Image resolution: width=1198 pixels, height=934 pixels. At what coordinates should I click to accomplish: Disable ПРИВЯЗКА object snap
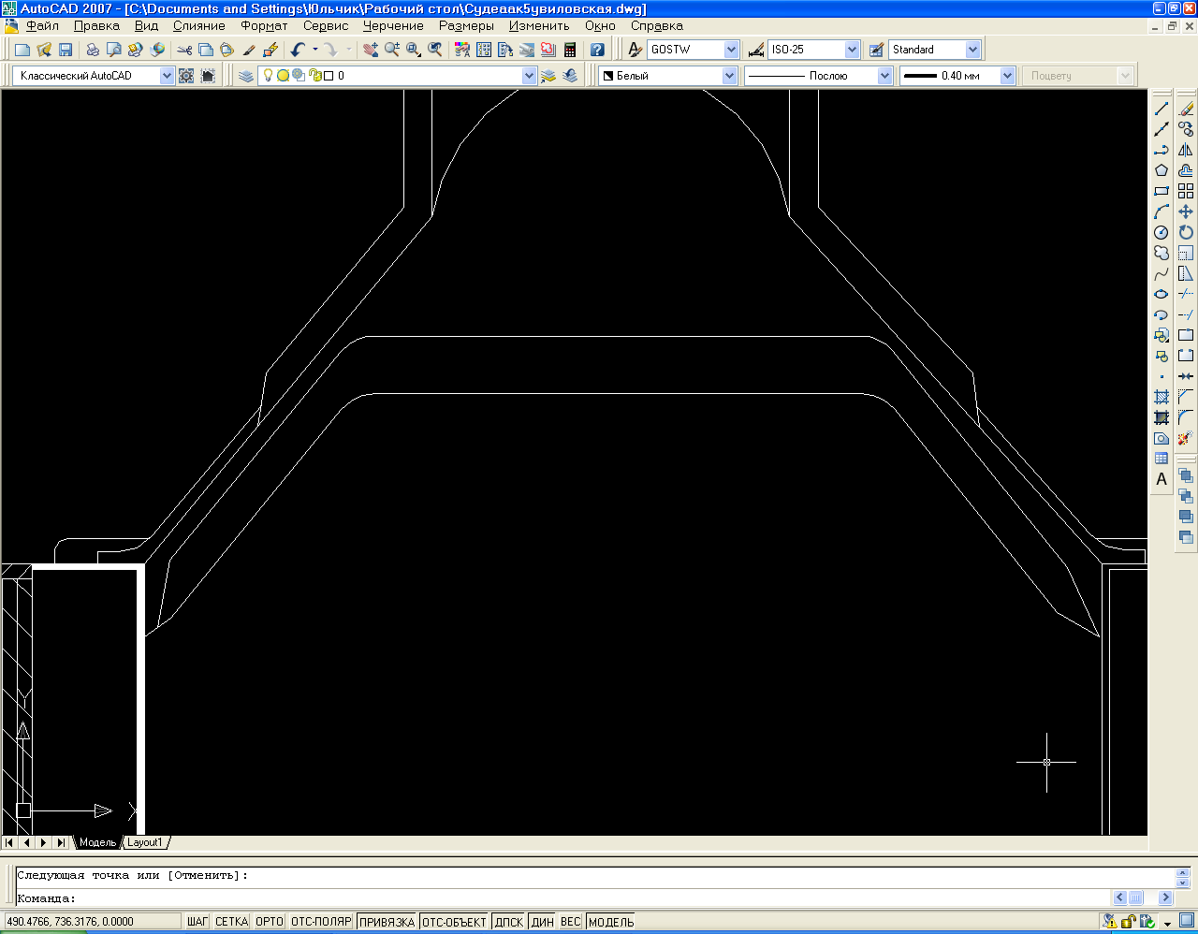[387, 922]
